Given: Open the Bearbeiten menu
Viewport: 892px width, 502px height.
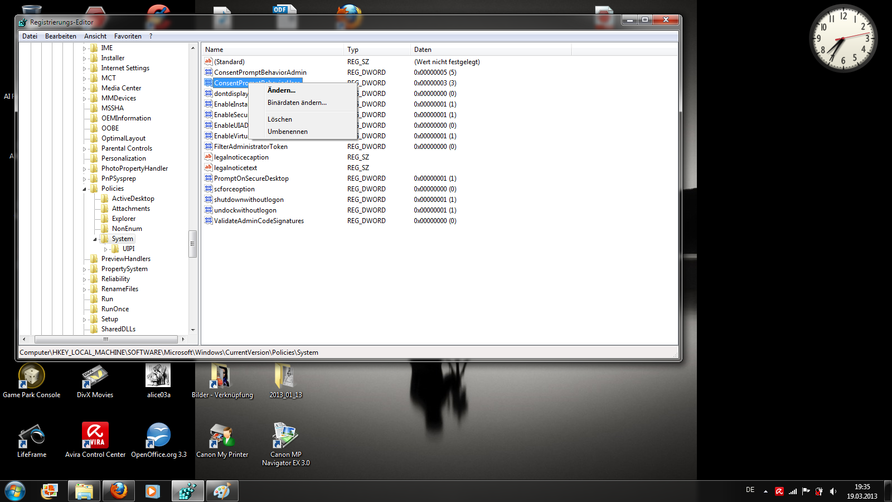Looking at the screenshot, I should [61, 36].
